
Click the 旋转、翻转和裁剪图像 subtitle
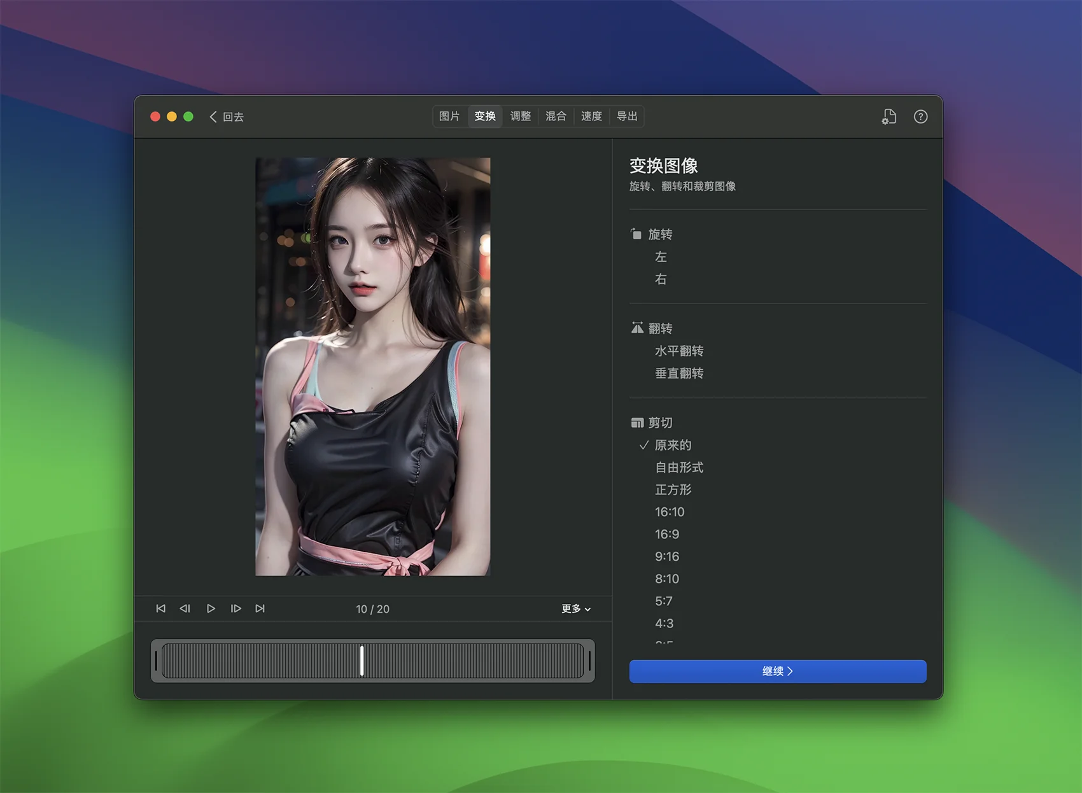tap(682, 186)
